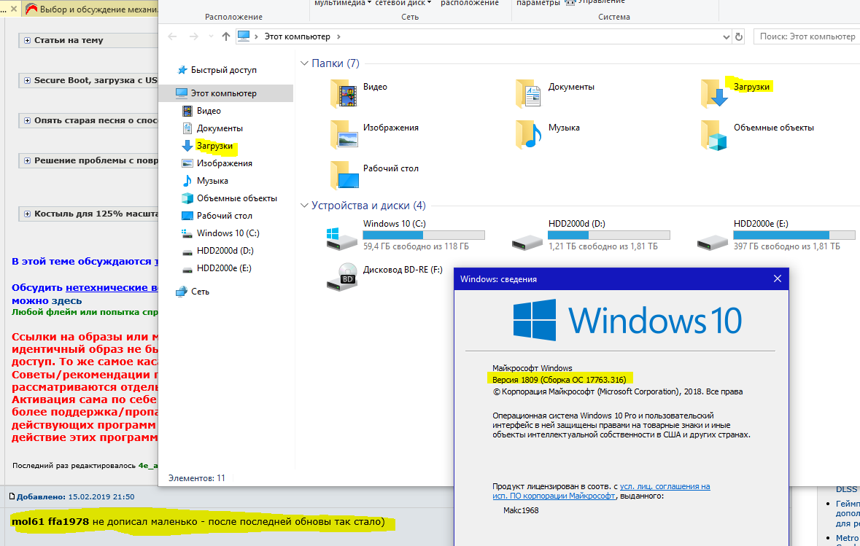Expand the Опять старая песня spoiler
860x546 pixels.
[27, 120]
